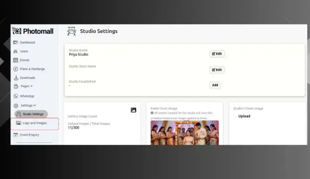Select Studio Settings submenu item
Image resolution: width=310 pixels, height=179 pixels.
[x=31, y=114]
